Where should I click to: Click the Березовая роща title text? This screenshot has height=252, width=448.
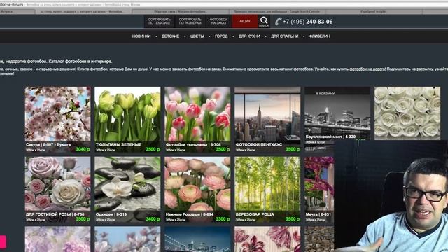pos(255,214)
